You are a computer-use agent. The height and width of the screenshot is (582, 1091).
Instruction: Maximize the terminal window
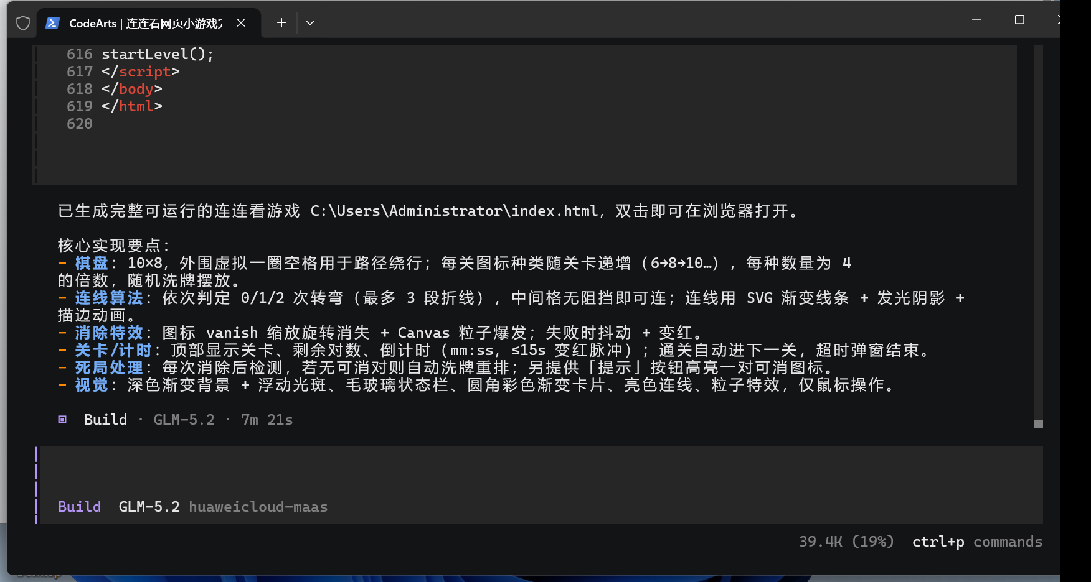point(1019,20)
